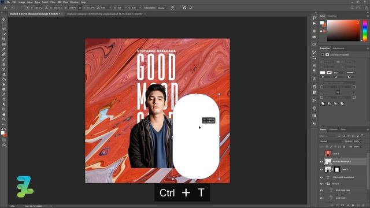Open the layer filter kind dropdown

[328, 136]
